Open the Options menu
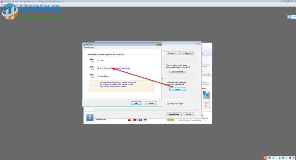The image size is (296, 160). click(x=18, y=5)
